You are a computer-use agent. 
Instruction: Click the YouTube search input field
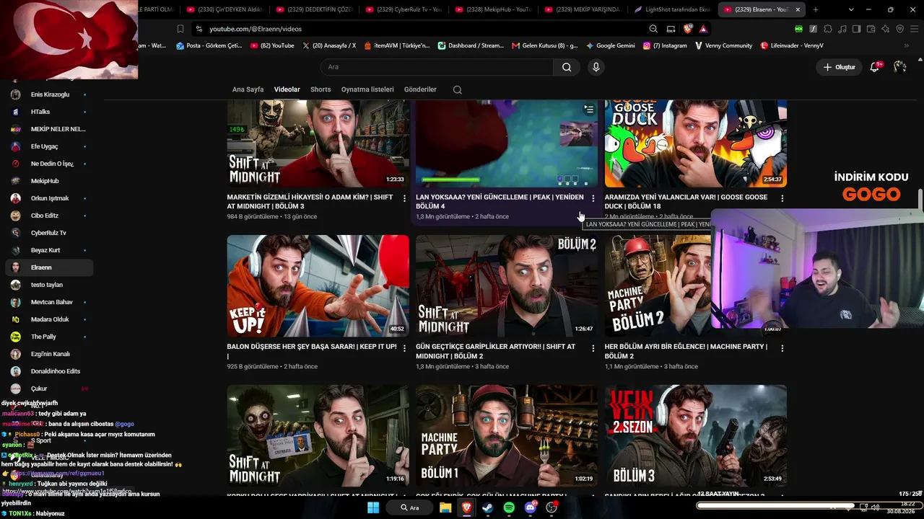coord(437,67)
